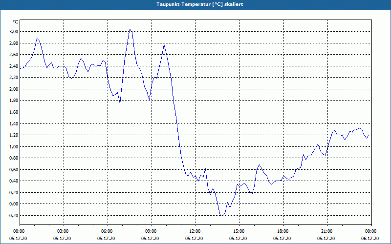Click the 18:00 time label
391x244 pixels.
point(283,231)
